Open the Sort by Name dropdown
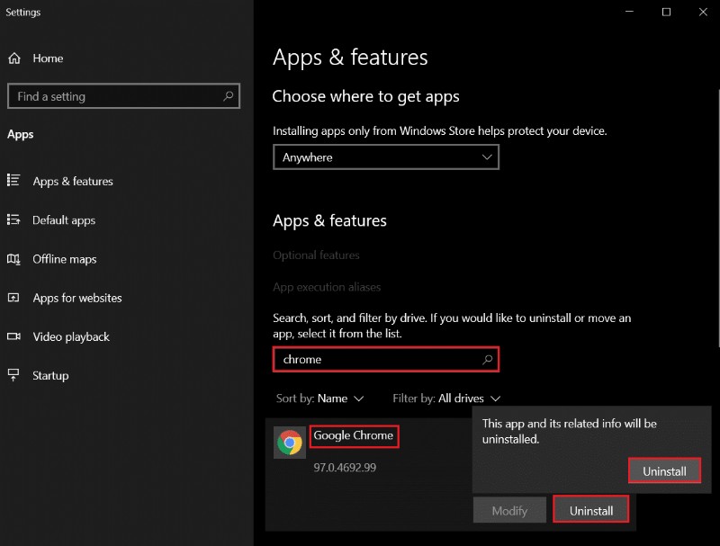Screen dimensions: 720x546 click(x=320, y=398)
